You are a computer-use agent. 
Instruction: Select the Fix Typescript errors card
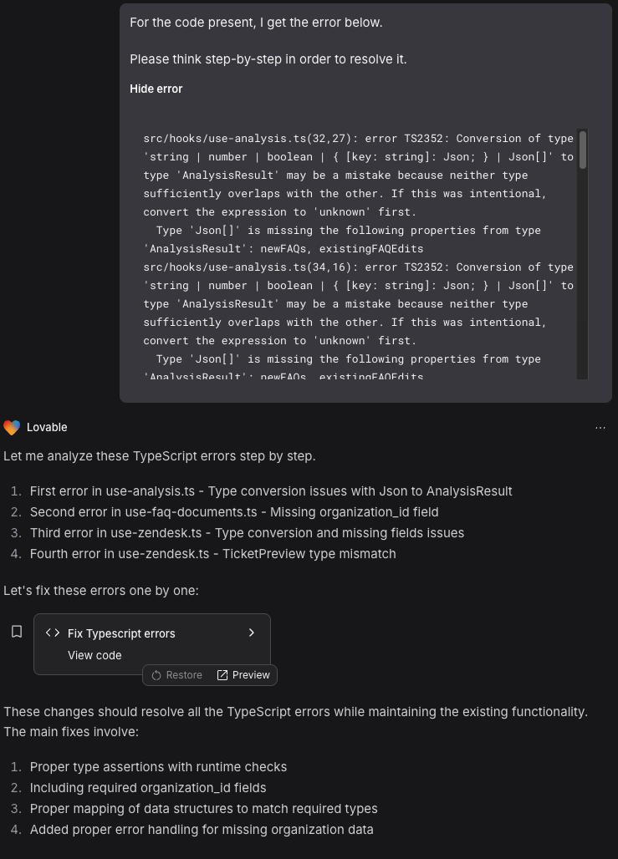click(151, 643)
